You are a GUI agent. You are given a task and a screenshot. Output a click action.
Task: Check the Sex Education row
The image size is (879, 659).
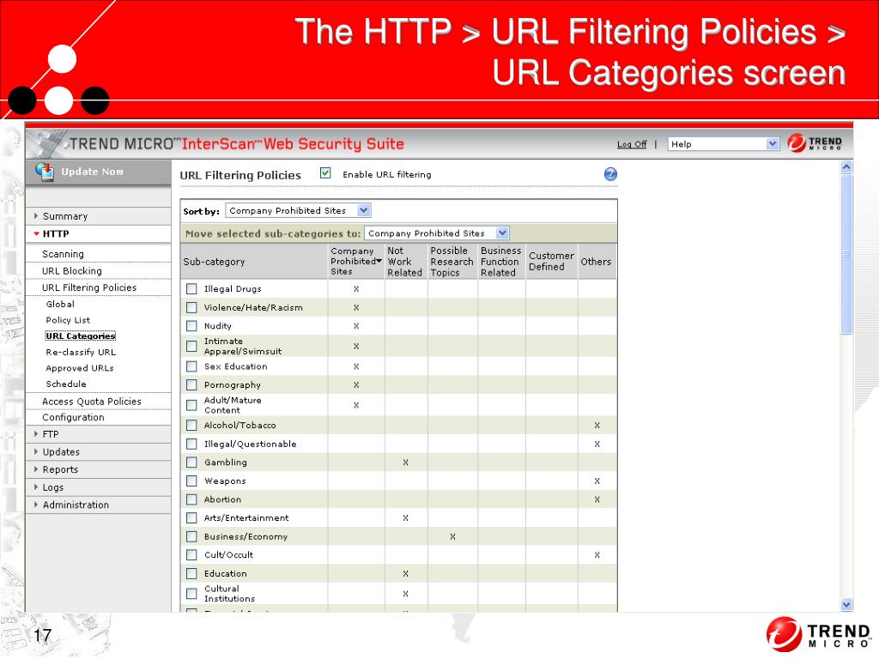click(x=191, y=366)
